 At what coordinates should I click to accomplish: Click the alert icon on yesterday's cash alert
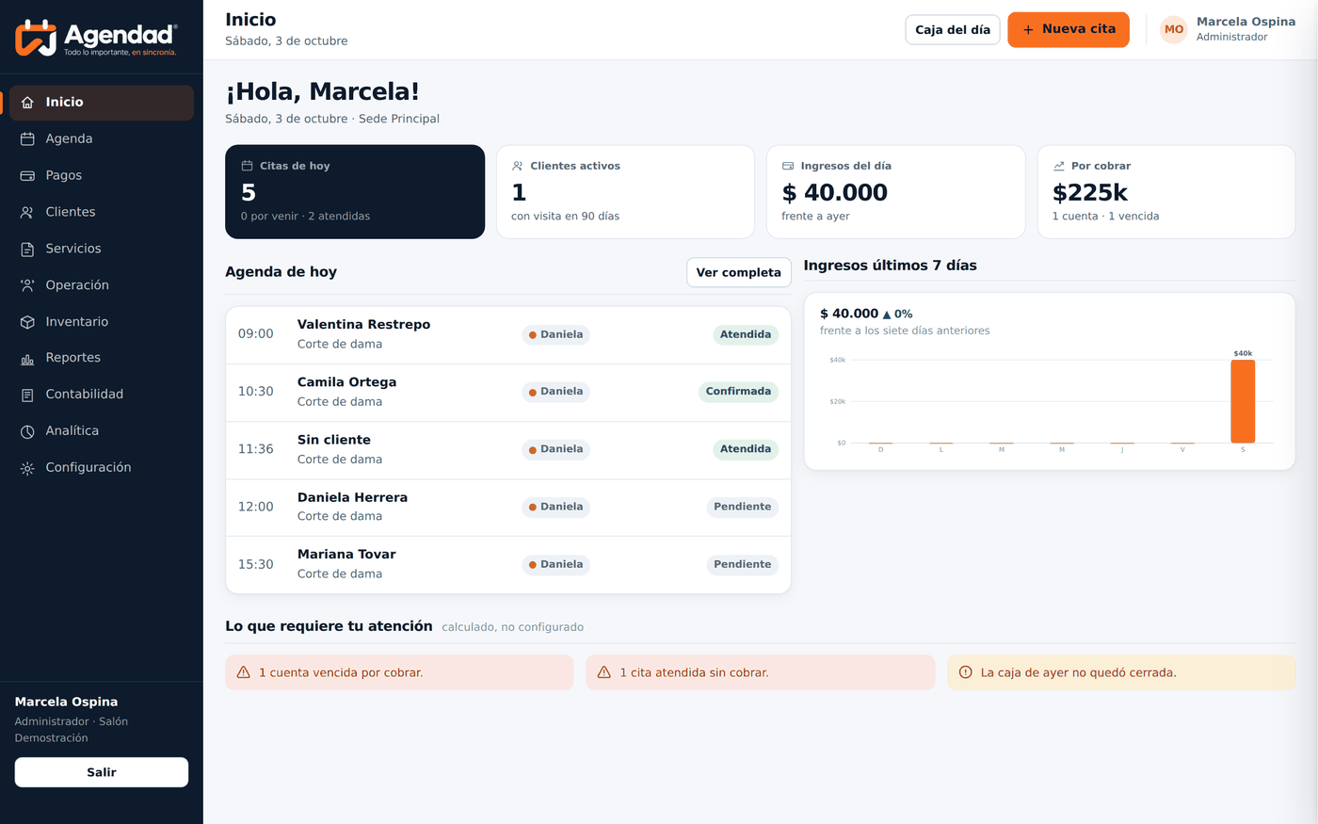[x=965, y=672]
